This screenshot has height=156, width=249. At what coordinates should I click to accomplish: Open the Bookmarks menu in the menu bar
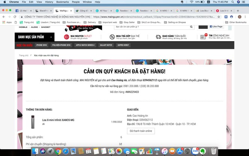click(63, 2)
